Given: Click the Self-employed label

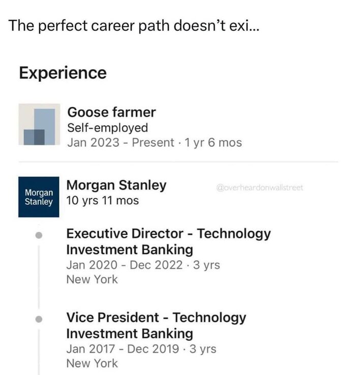Looking at the screenshot, I should point(107,128).
